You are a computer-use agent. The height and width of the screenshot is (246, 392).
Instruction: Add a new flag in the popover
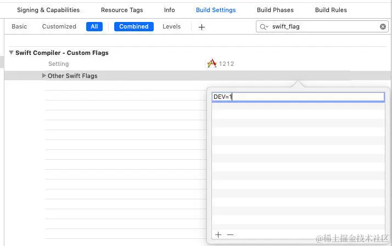coord(218,235)
